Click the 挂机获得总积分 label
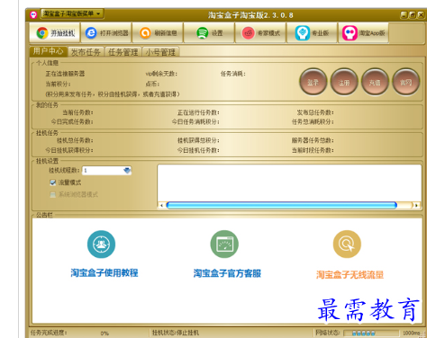 [x=198, y=140]
